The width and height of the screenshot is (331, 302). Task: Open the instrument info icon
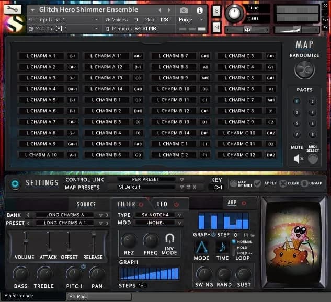pos(199,10)
